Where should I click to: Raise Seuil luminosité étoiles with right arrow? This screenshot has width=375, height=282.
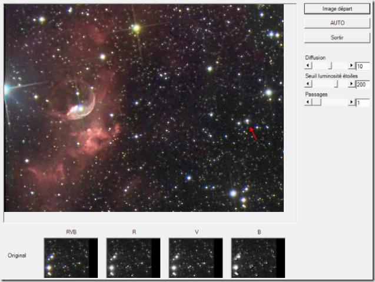pyautogui.click(x=352, y=84)
